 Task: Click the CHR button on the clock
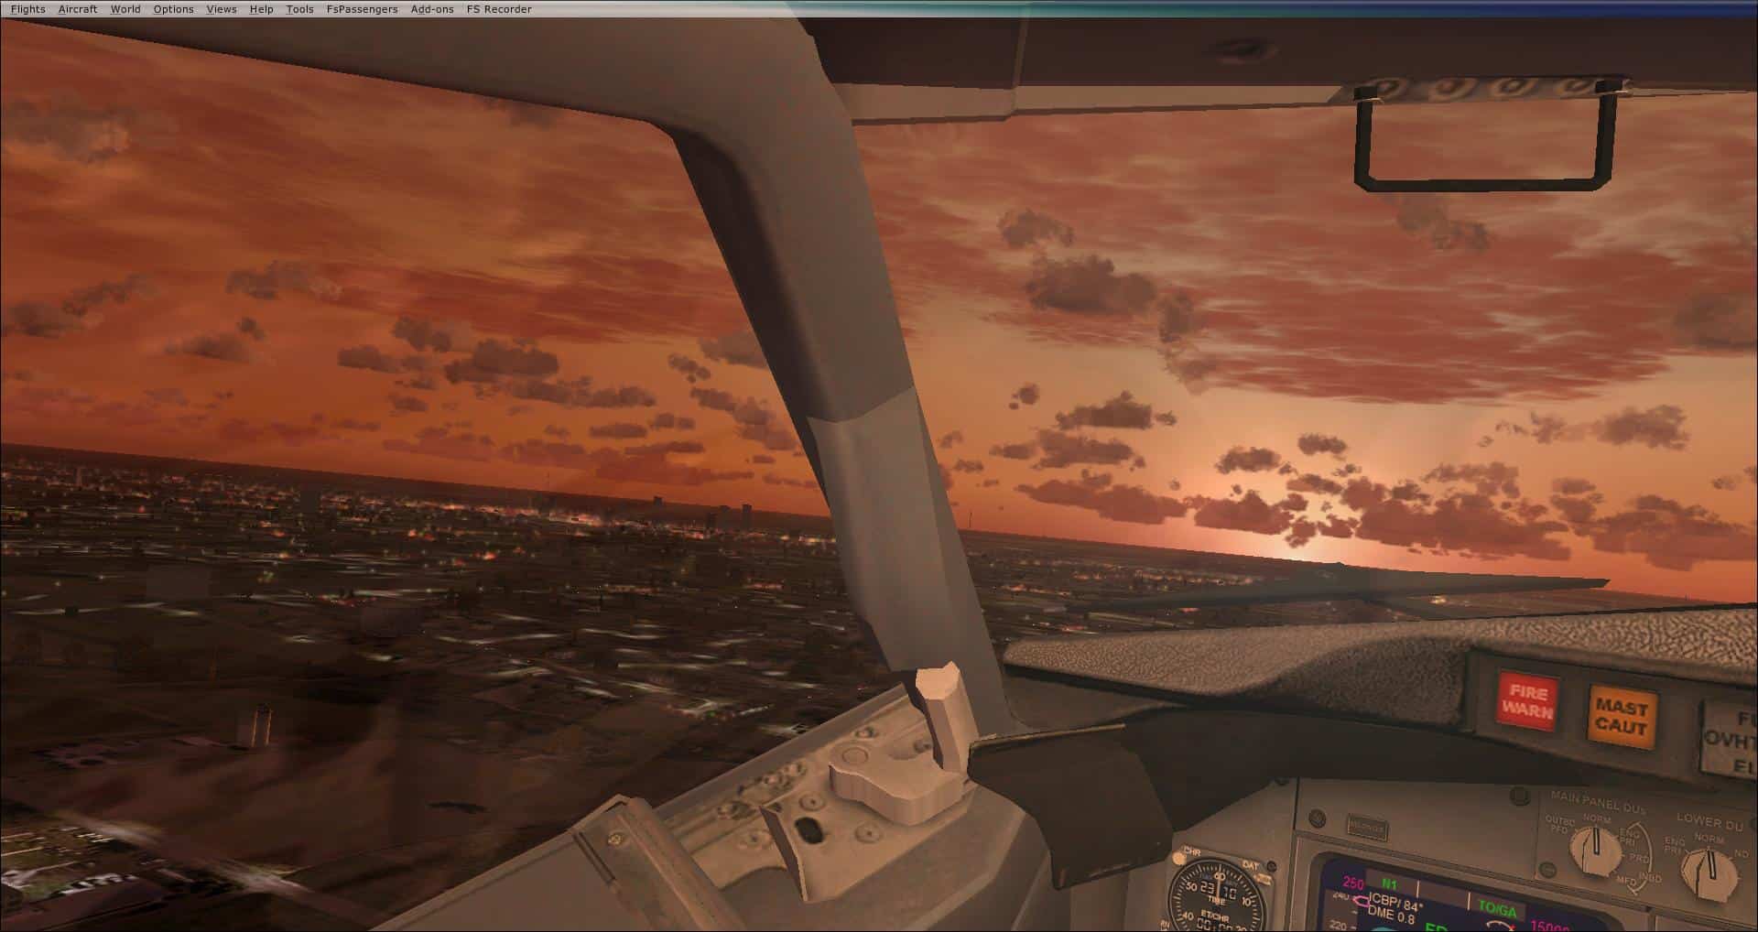[x=1179, y=858]
